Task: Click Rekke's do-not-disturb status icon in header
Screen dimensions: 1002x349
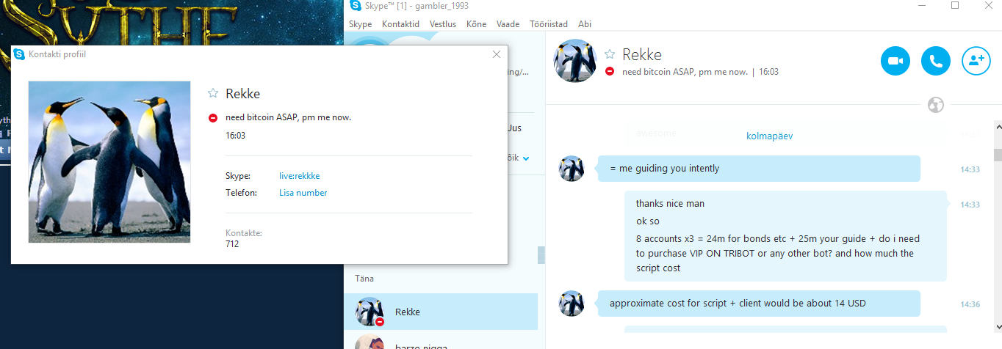Action: pos(609,72)
